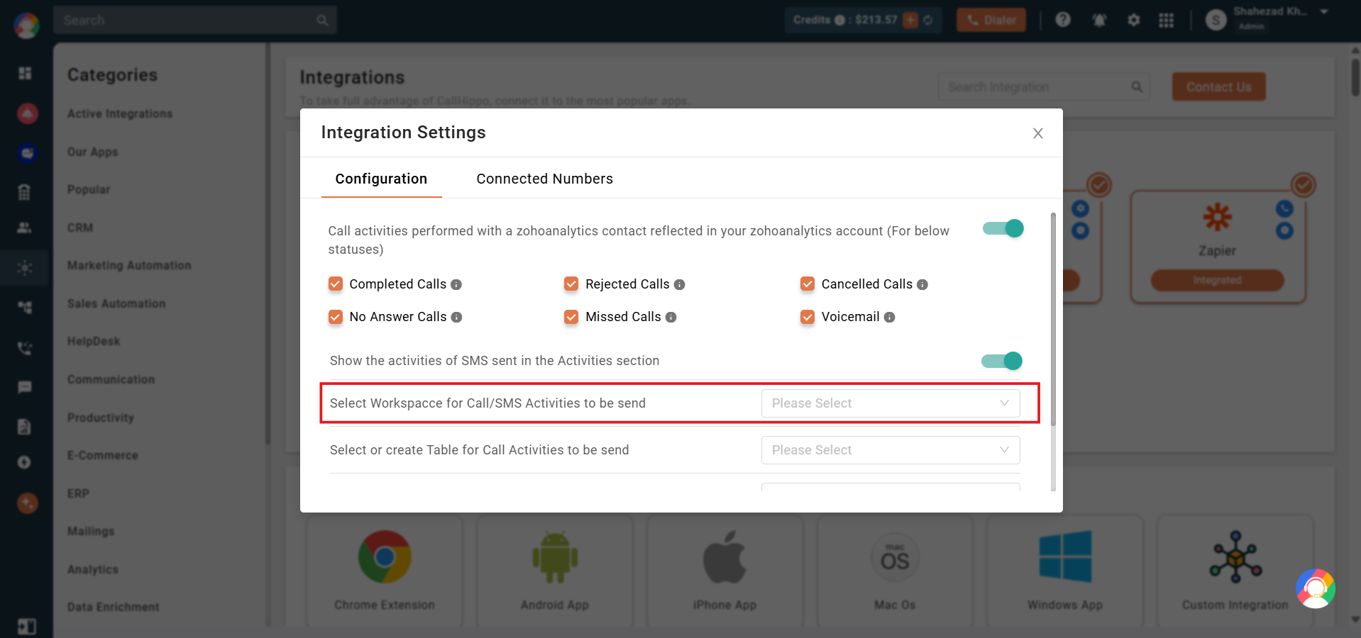Click the Shahezad Kh... user profile name
Viewport: 1361px width, 638px height.
click(1269, 11)
